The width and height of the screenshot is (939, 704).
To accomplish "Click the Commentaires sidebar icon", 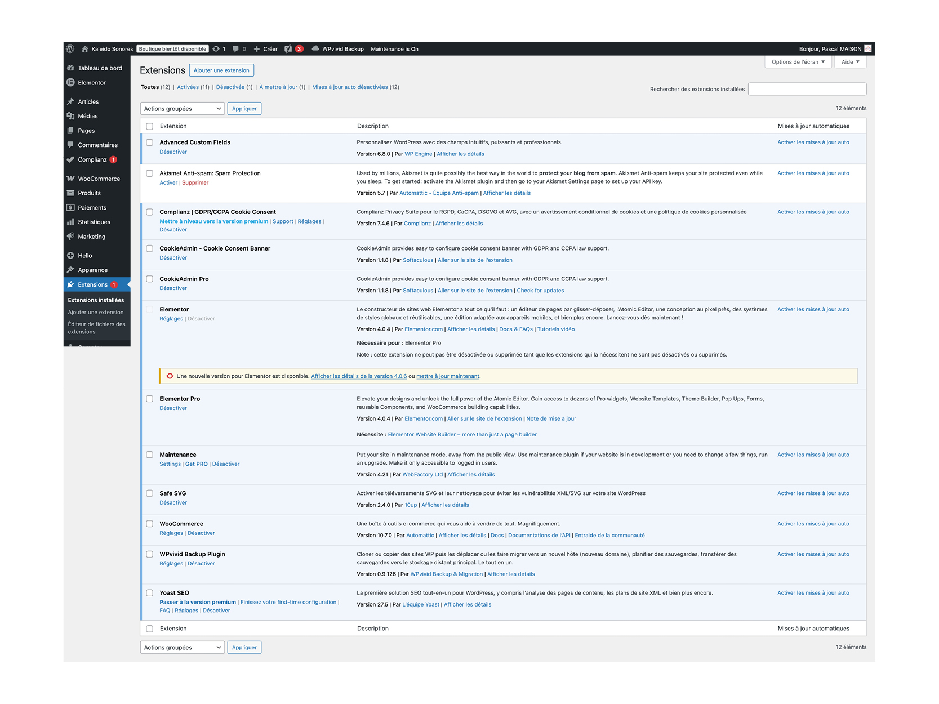I will (x=70, y=145).
